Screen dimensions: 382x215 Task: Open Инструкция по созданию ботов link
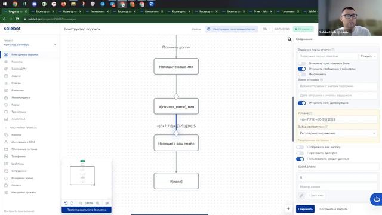tap(232, 29)
